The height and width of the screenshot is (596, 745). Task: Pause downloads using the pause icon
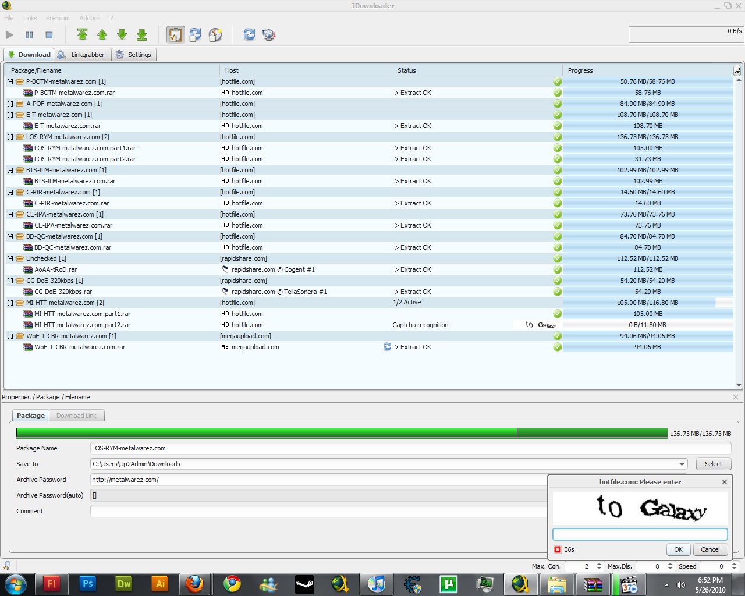point(29,35)
